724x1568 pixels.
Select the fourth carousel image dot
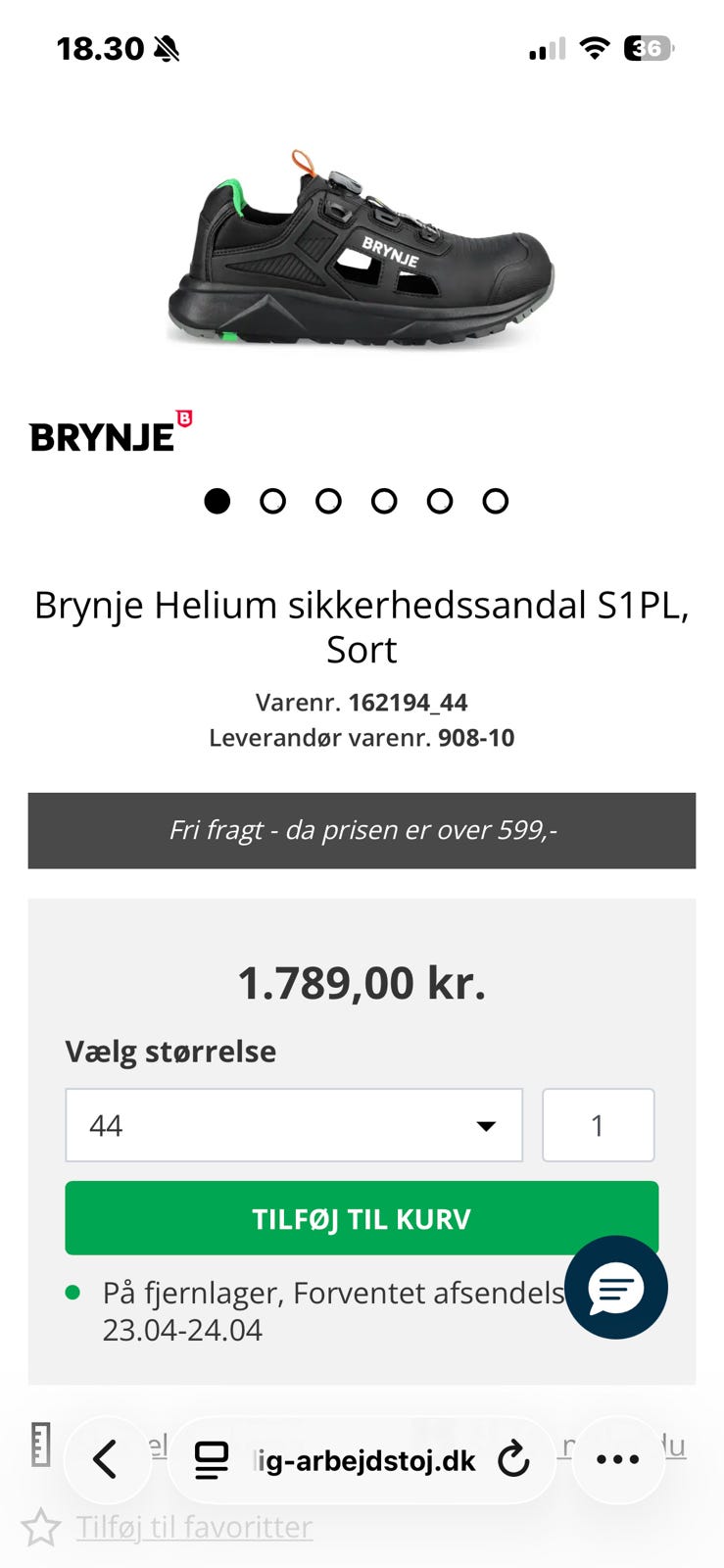[384, 501]
